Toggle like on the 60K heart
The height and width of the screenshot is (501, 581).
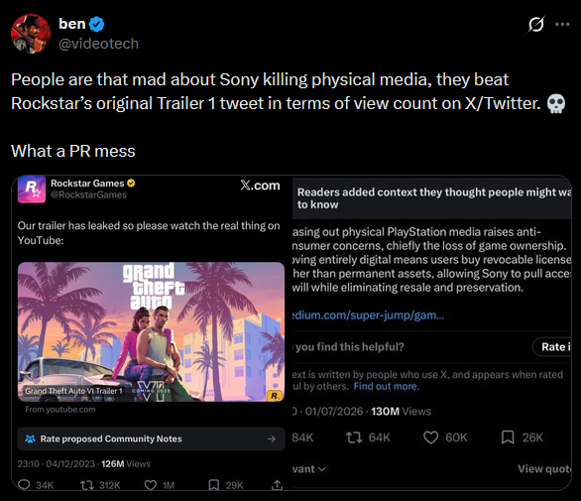coord(430,438)
